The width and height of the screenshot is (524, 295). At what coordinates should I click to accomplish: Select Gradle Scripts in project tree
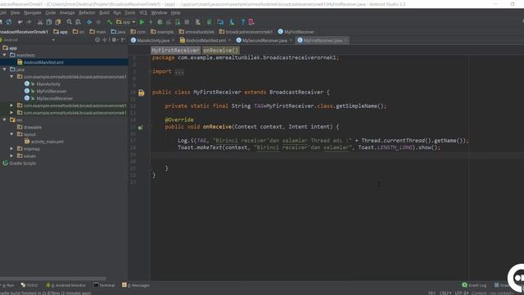click(20, 163)
